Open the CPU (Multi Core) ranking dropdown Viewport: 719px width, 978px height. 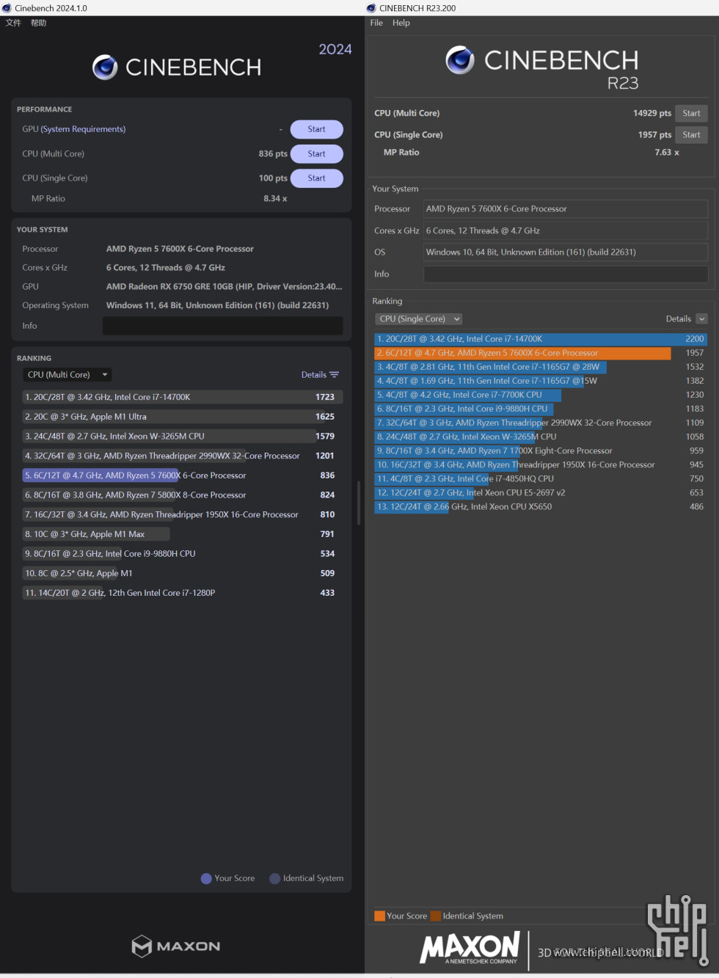[x=67, y=374]
